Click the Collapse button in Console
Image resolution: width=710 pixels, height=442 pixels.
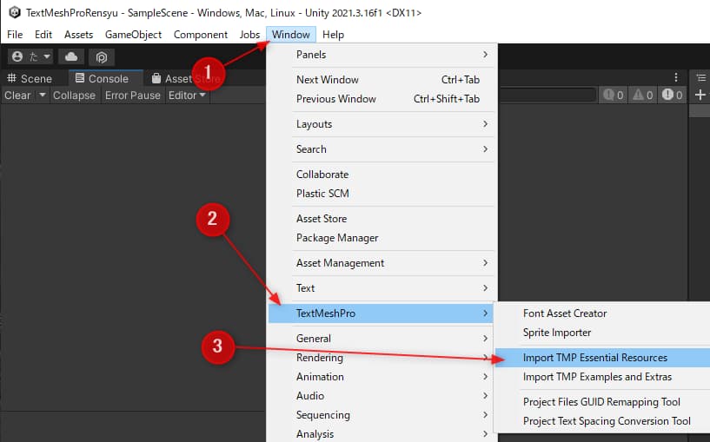74,95
